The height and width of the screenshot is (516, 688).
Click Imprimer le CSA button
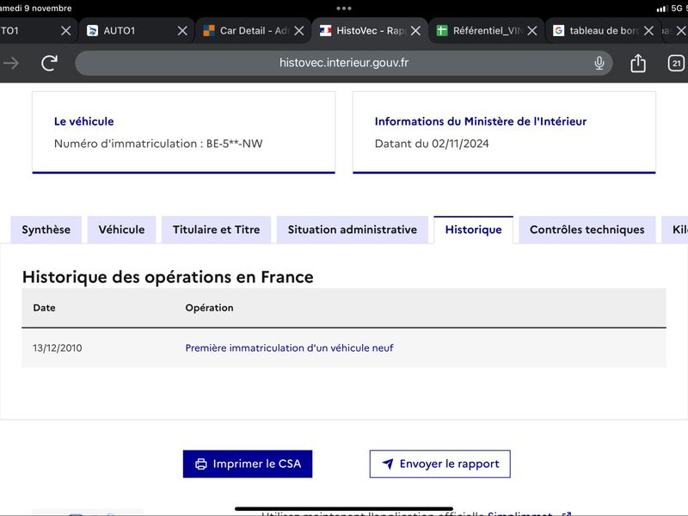coord(248,464)
